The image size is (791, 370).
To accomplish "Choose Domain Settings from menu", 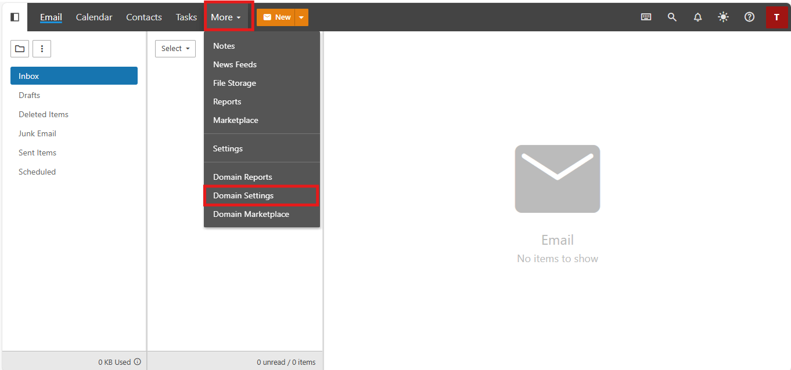I will tap(243, 195).
